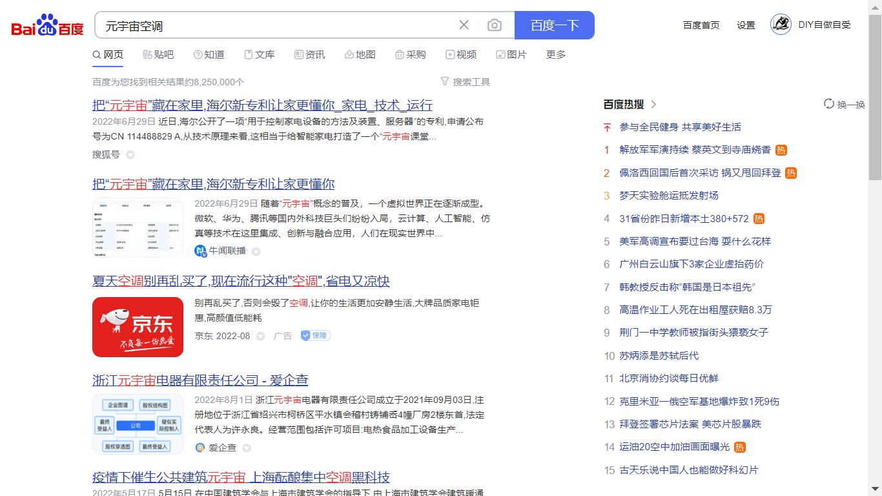Image resolution: width=882 pixels, height=496 pixels.
Task: Open hot topic 高温作业工人死在出租屋获赔8.3万
Action: click(x=695, y=310)
